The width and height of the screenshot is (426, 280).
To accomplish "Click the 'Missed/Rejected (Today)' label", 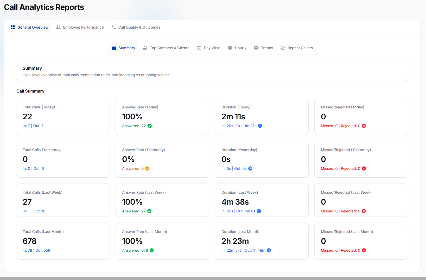I will pyautogui.click(x=342, y=107).
